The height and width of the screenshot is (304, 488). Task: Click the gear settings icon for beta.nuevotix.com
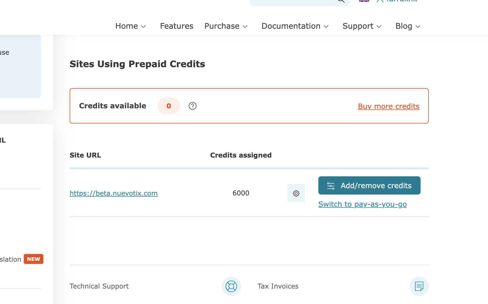(296, 193)
